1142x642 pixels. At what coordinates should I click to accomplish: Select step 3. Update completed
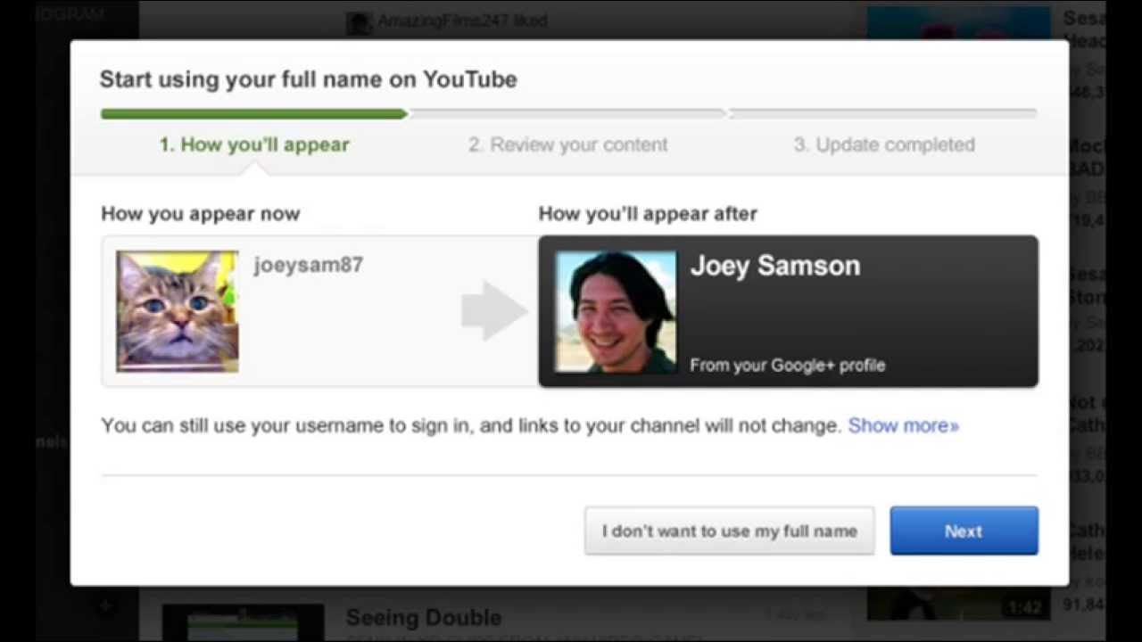coord(884,144)
